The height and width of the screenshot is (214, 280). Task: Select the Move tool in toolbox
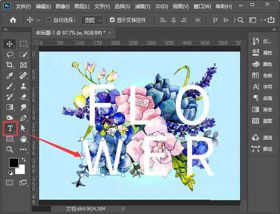(x=9, y=44)
